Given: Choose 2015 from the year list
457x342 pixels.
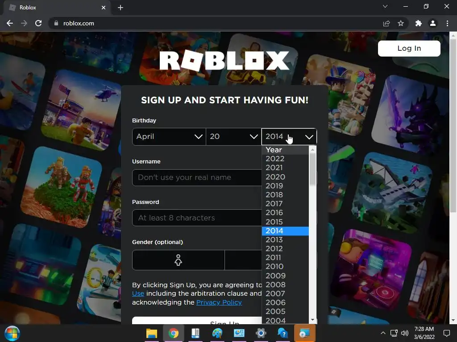Looking at the screenshot, I should (285, 222).
